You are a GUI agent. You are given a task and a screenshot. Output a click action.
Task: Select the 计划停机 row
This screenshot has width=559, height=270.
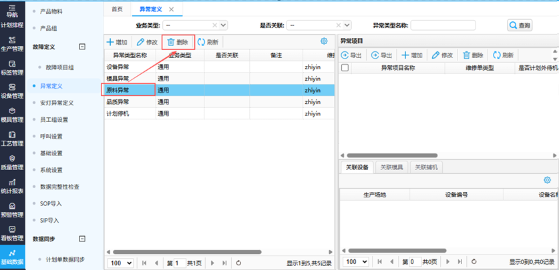click(x=219, y=114)
